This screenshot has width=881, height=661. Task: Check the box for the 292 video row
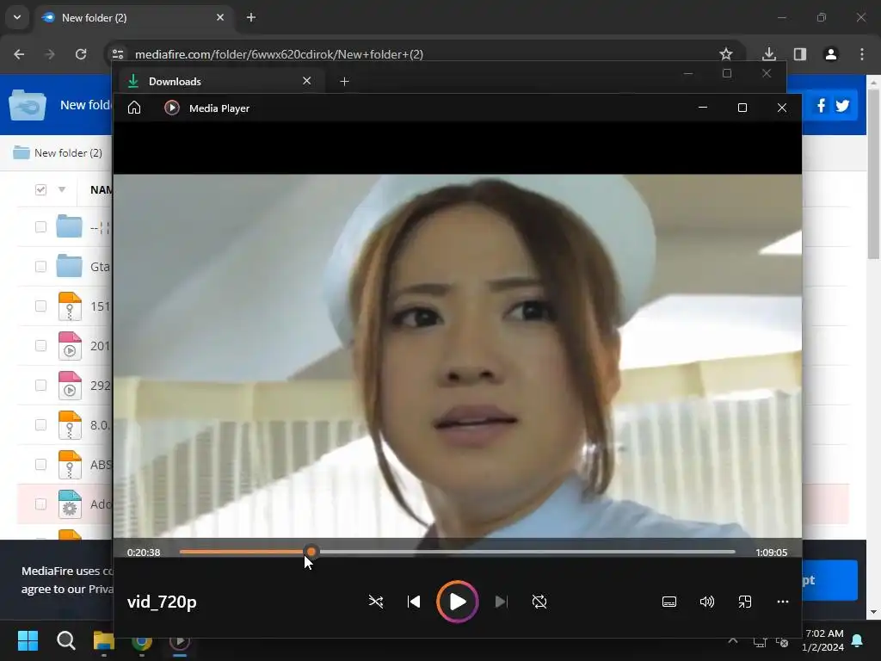(40, 385)
